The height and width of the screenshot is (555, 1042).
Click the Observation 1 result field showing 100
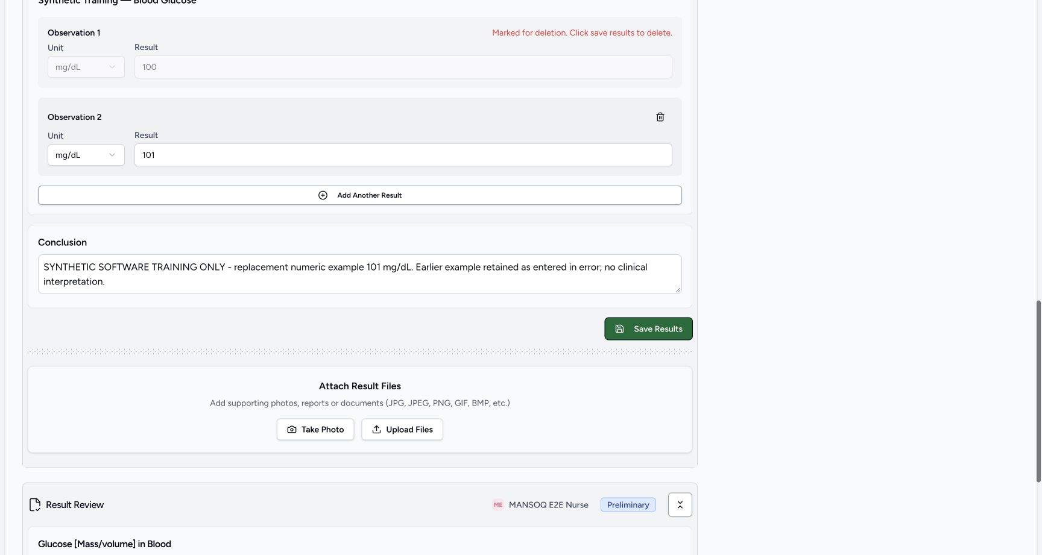click(x=403, y=67)
